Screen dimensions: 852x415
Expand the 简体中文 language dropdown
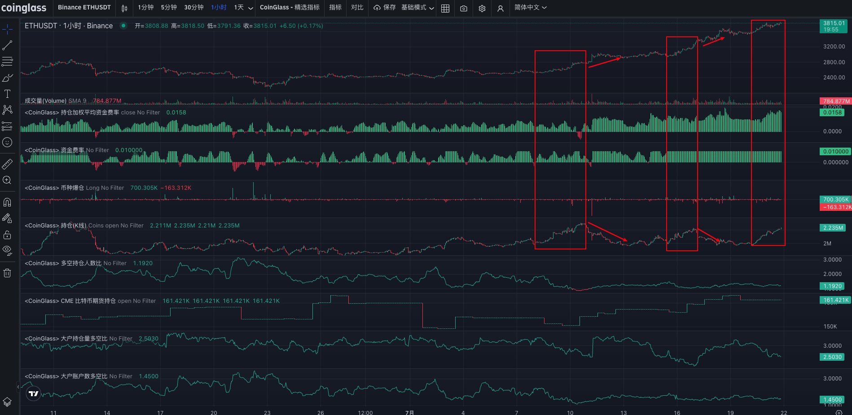click(x=531, y=8)
